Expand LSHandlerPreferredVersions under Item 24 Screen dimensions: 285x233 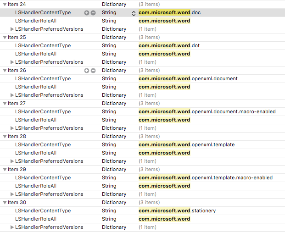coord(12,29)
